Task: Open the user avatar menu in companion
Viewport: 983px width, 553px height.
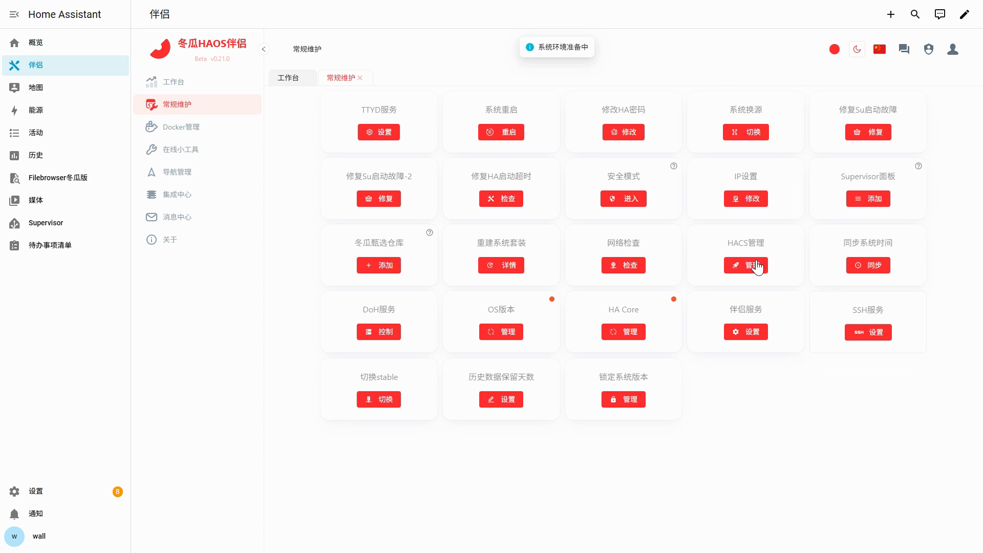Action: (953, 49)
